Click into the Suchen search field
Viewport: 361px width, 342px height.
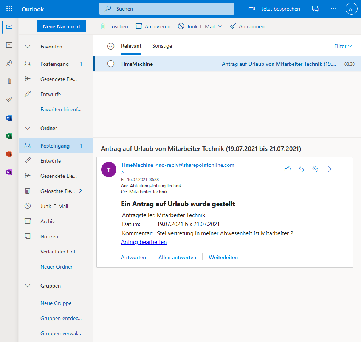[170, 9]
